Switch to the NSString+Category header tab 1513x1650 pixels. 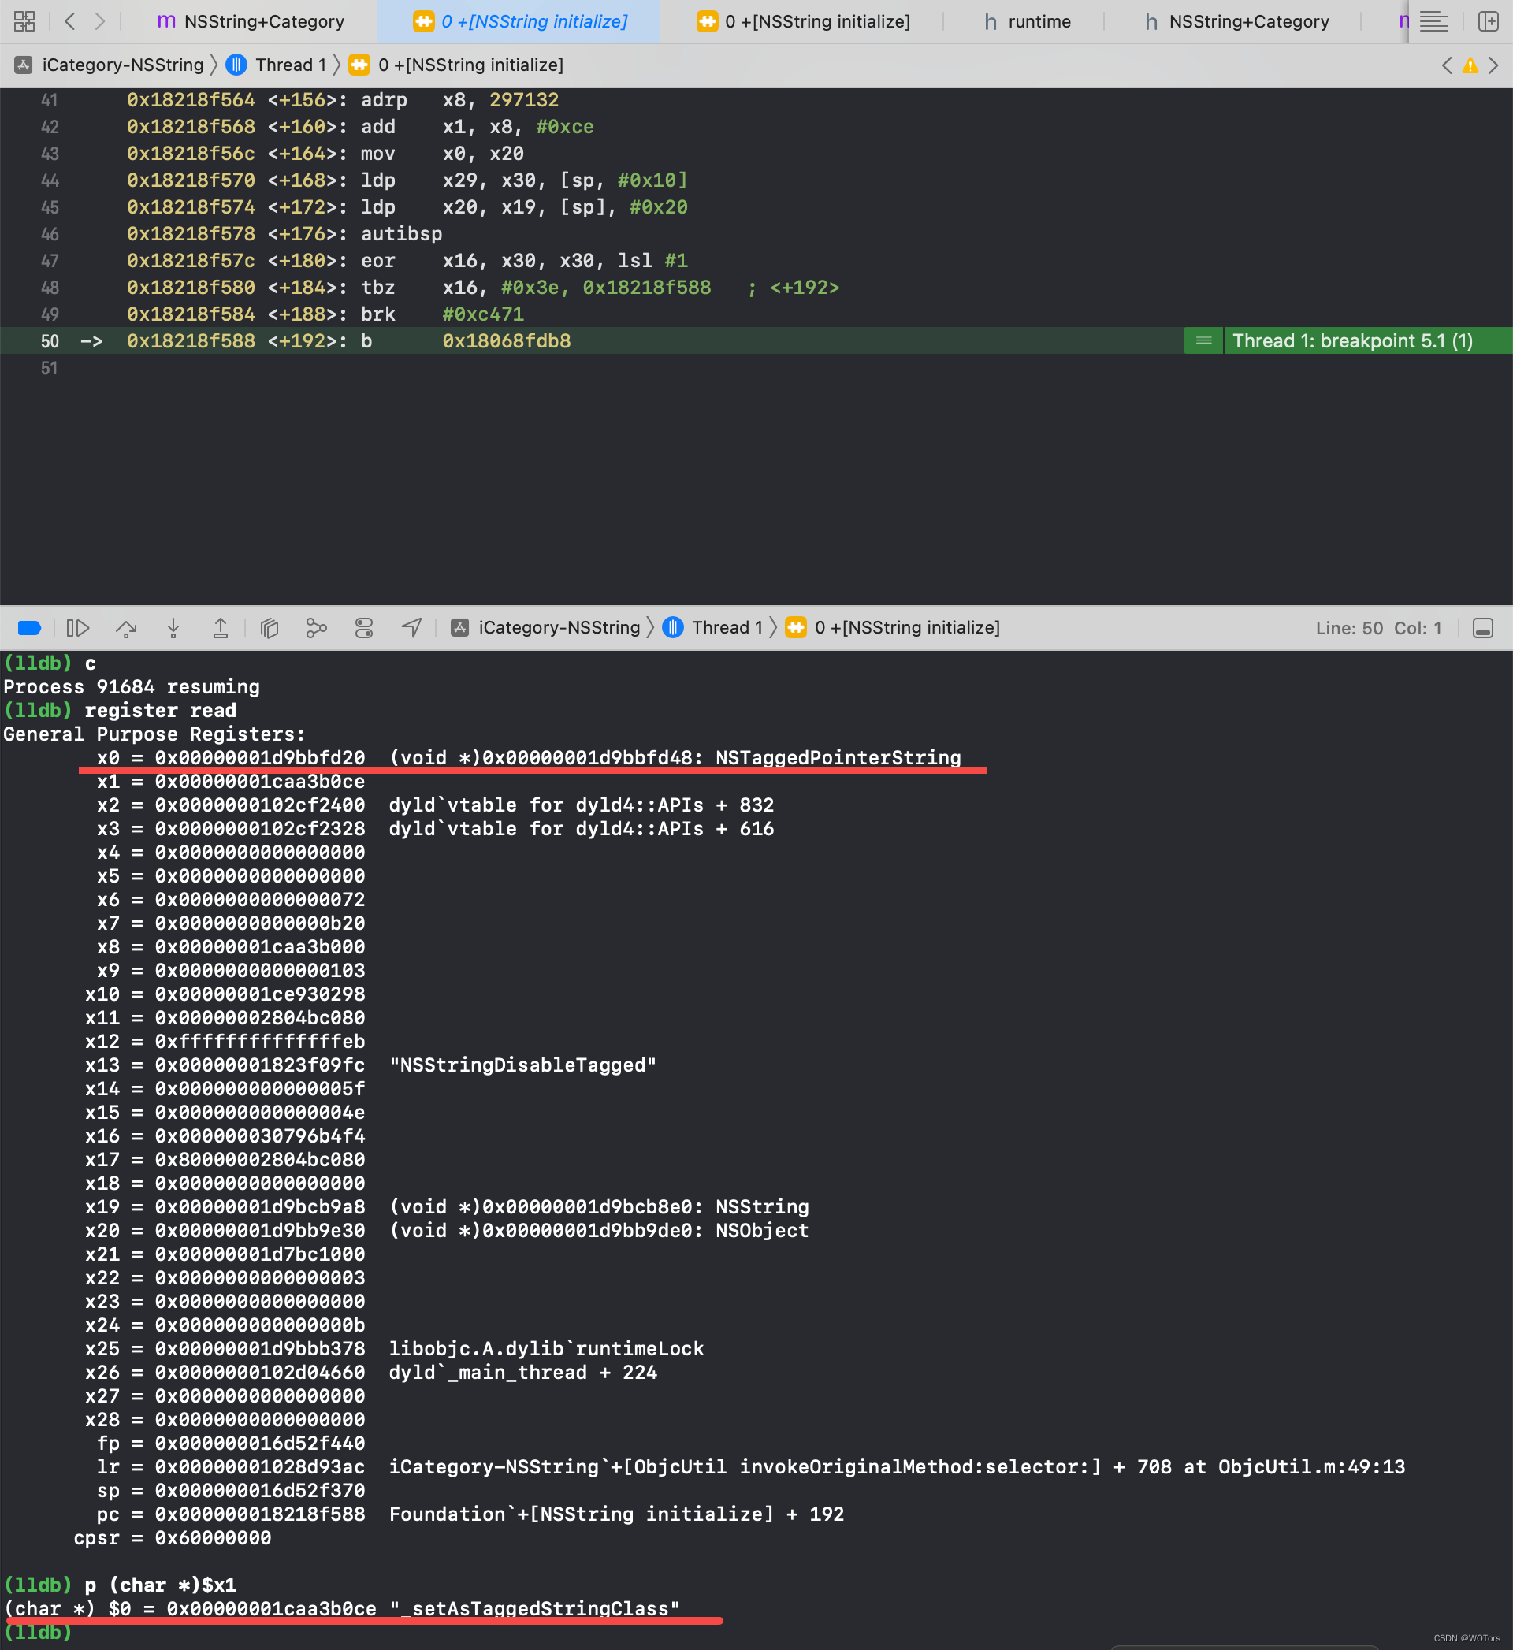pyautogui.click(x=1237, y=21)
